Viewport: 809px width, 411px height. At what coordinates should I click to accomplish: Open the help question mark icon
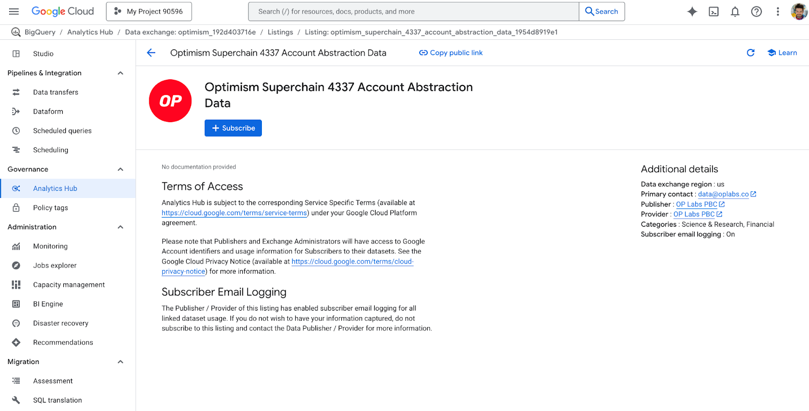point(756,12)
